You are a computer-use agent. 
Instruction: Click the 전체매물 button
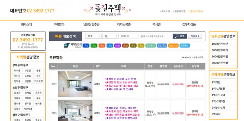click(195, 36)
